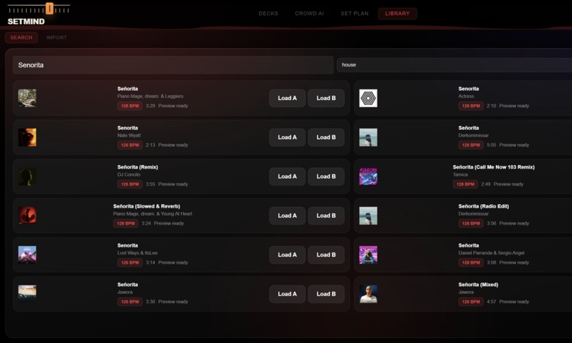Click artist name Daniel Parranda & Sergio Angel
The height and width of the screenshot is (343, 572).
[491, 253]
